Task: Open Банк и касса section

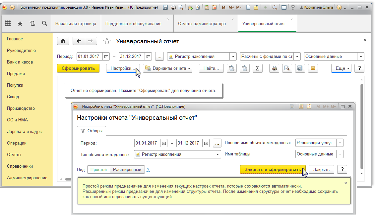Action: pos(20,62)
